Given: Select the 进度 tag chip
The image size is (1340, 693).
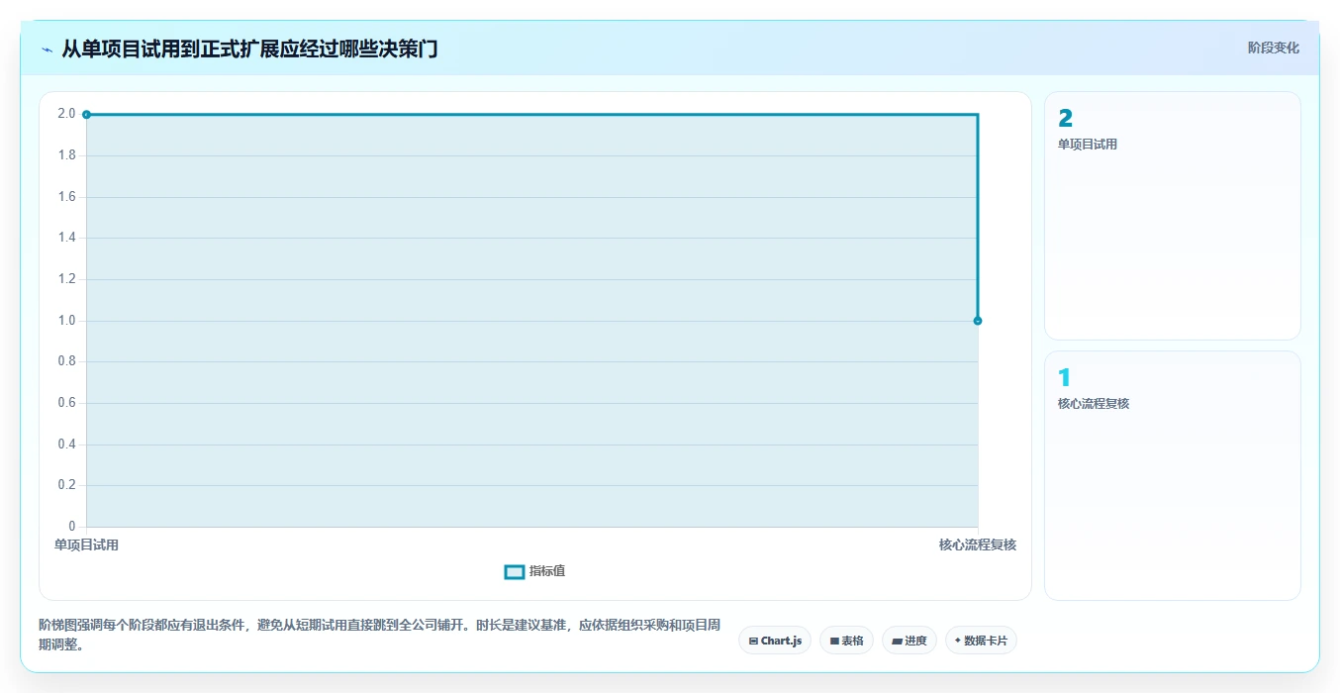Looking at the screenshot, I should [909, 641].
